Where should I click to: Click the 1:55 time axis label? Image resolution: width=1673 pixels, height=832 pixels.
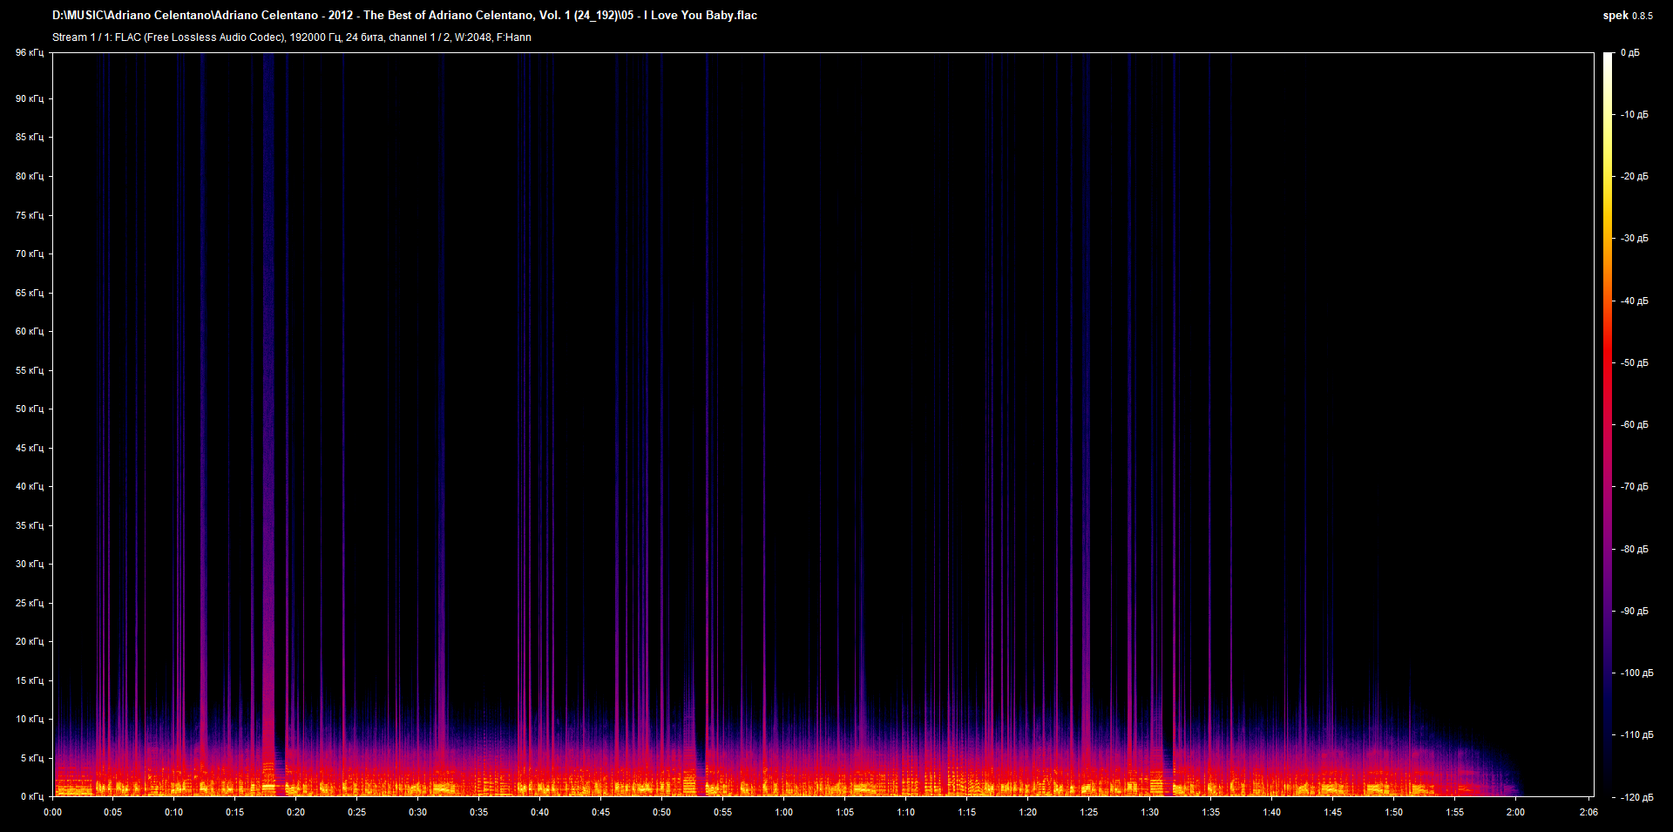point(1455,812)
